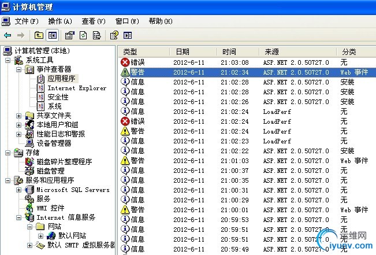The width and height of the screenshot is (376, 255).
Task: Sort by the 类型 column header
Action: click(144, 51)
